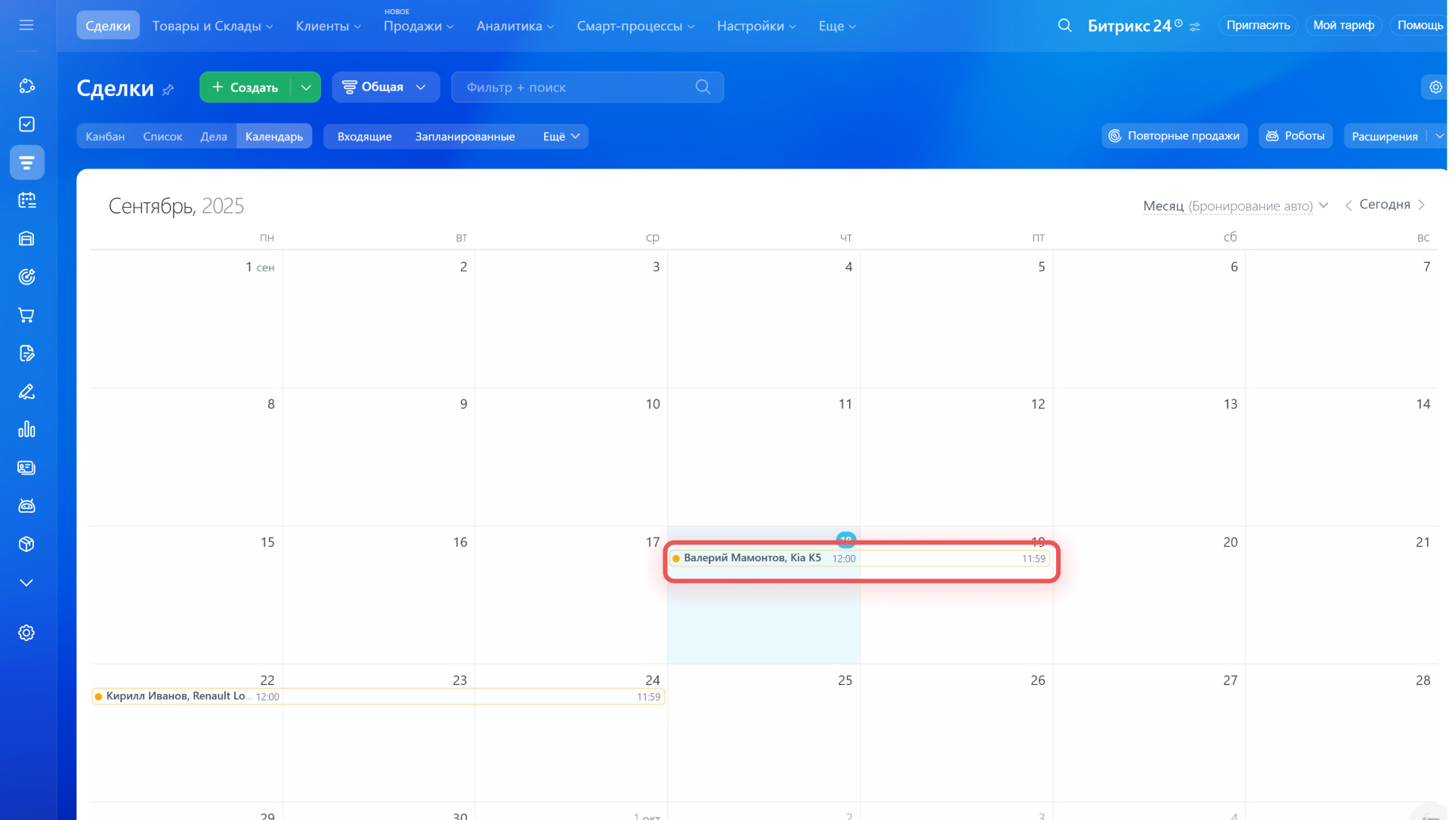Open the hamburger menu in sidebar

pos(26,25)
